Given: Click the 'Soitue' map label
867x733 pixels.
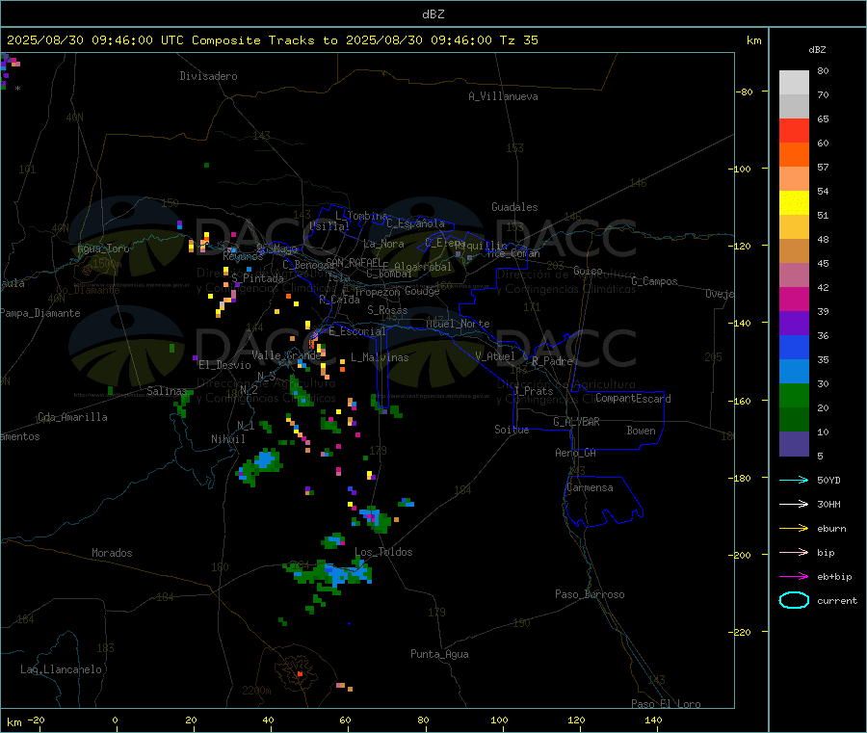Looking at the screenshot, I should (512, 430).
